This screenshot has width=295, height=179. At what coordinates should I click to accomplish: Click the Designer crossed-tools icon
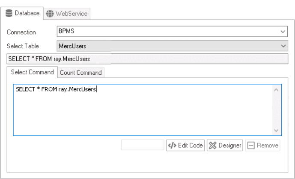(x=212, y=145)
